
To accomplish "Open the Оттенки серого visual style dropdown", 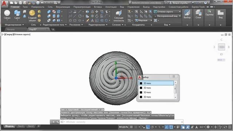I will coord(167,12).
